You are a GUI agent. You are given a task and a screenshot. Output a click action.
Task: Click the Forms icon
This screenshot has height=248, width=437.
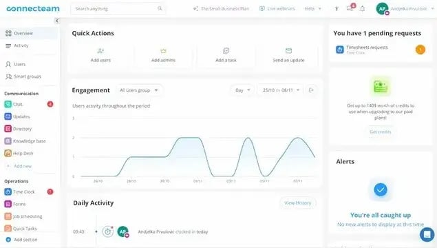pyautogui.click(x=8, y=204)
